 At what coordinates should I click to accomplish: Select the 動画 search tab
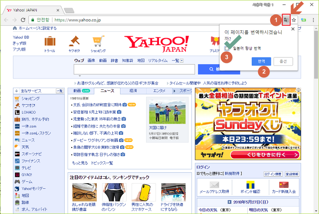[103, 61]
